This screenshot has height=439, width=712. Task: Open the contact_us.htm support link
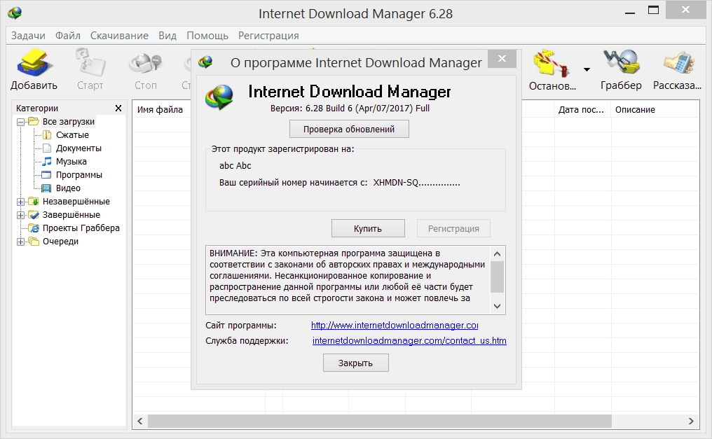[409, 340]
